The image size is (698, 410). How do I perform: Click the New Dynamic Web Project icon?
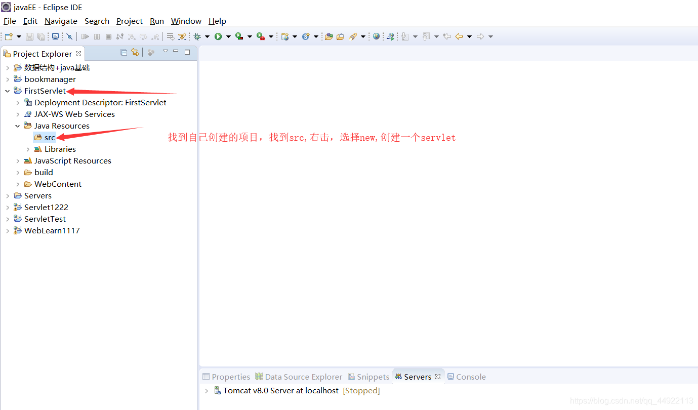(x=285, y=36)
